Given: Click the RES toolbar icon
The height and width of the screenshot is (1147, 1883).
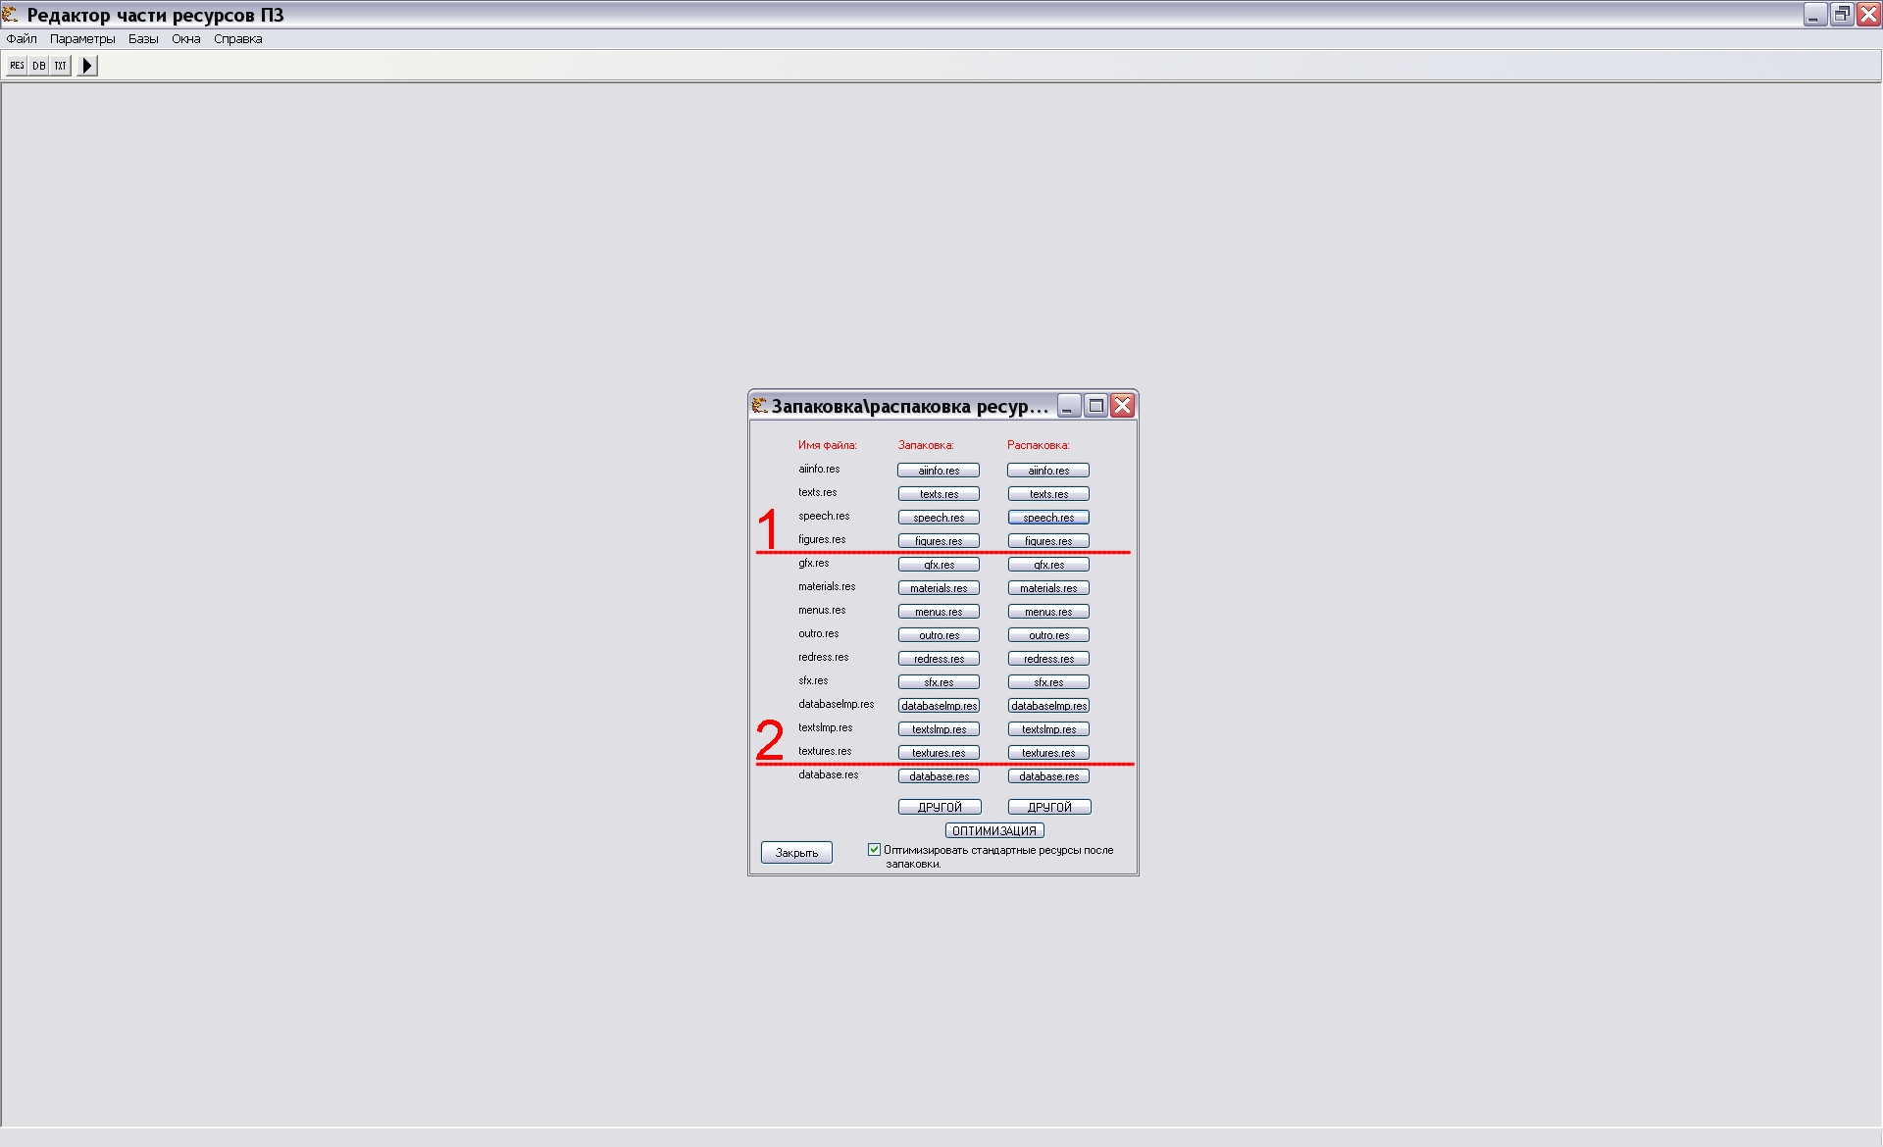Looking at the screenshot, I should (x=17, y=66).
